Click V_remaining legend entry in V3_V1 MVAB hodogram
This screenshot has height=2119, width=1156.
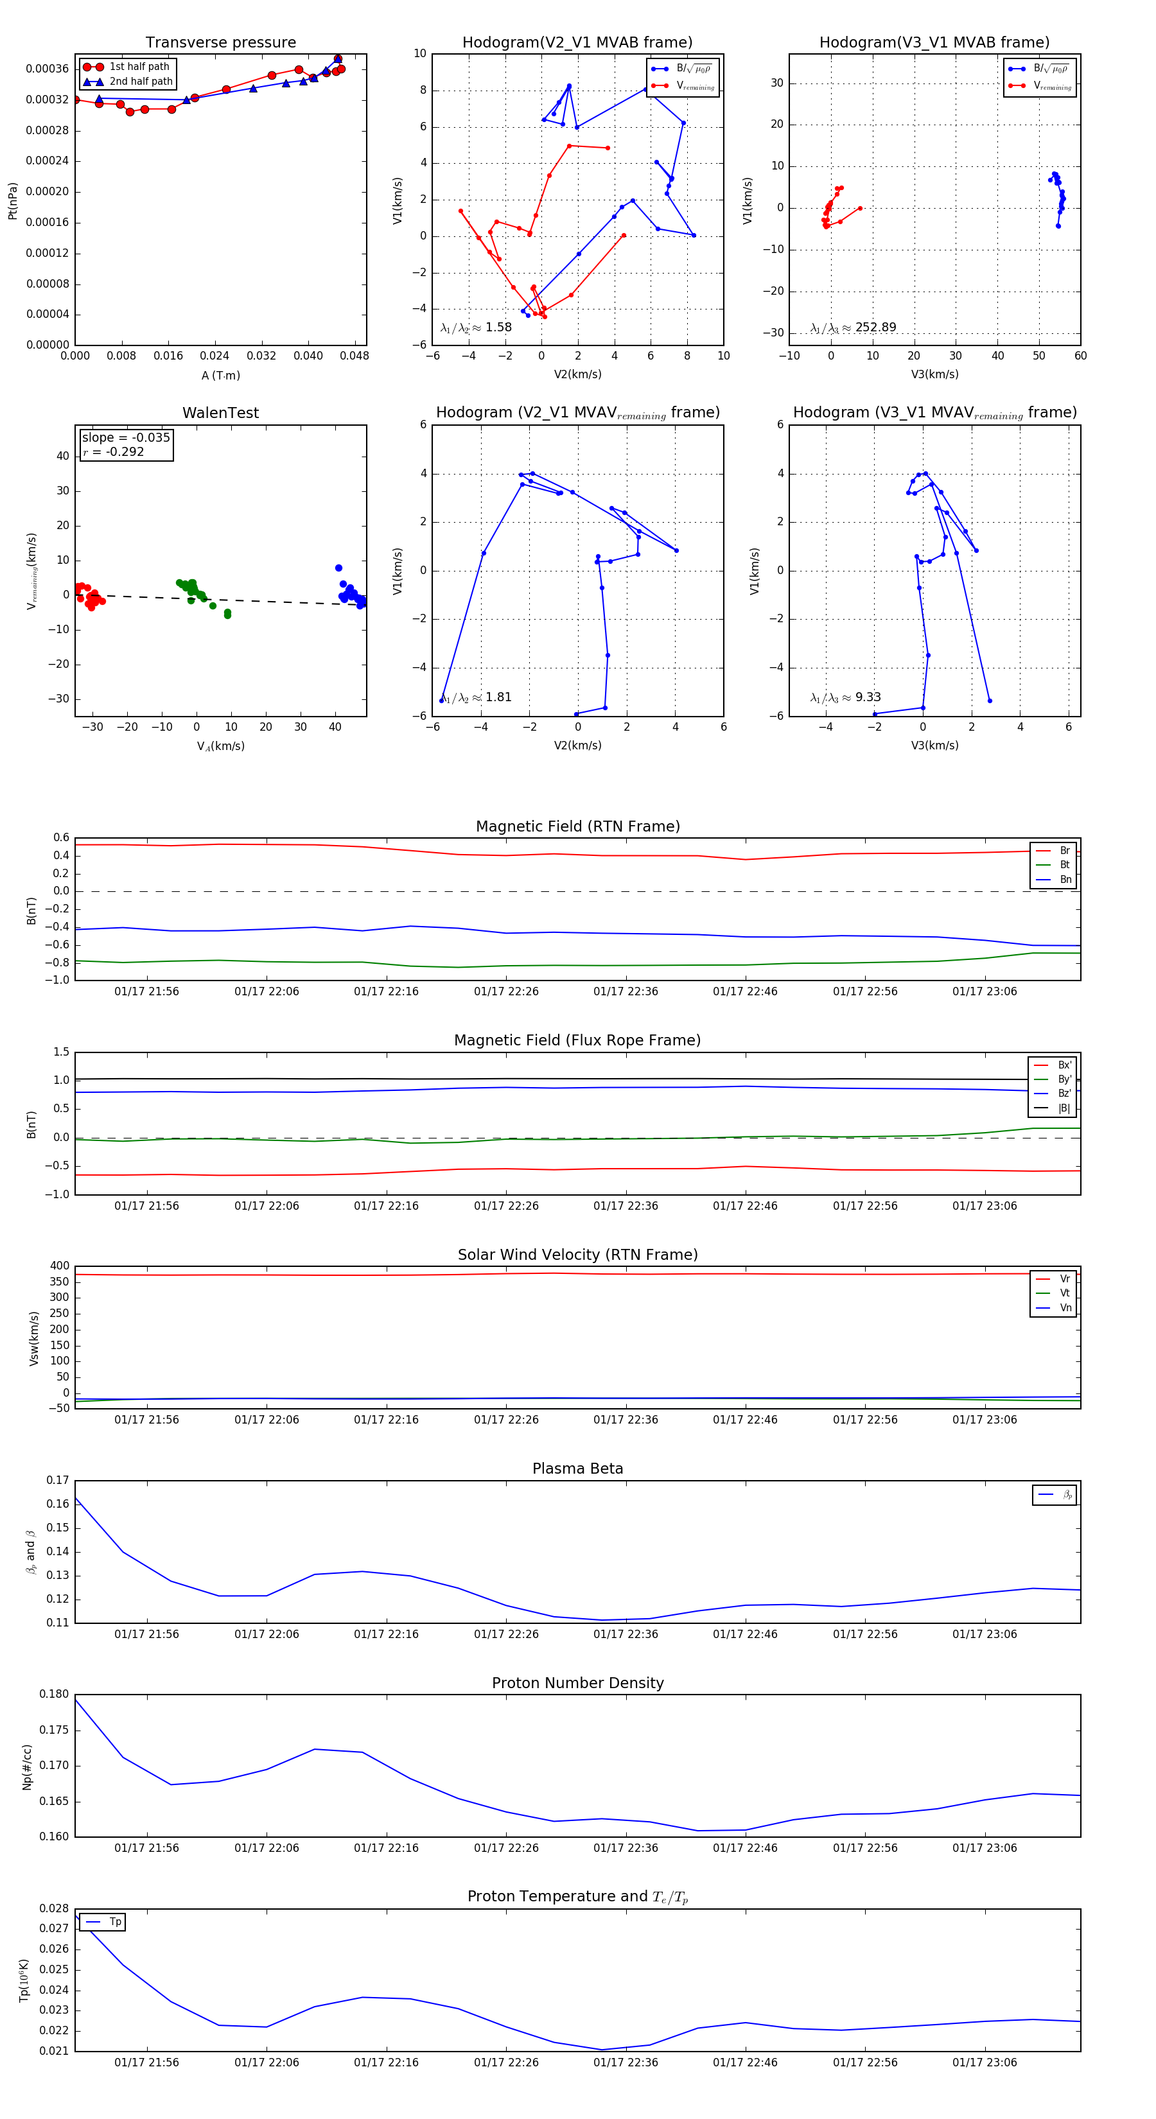[x=1039, y=85]
